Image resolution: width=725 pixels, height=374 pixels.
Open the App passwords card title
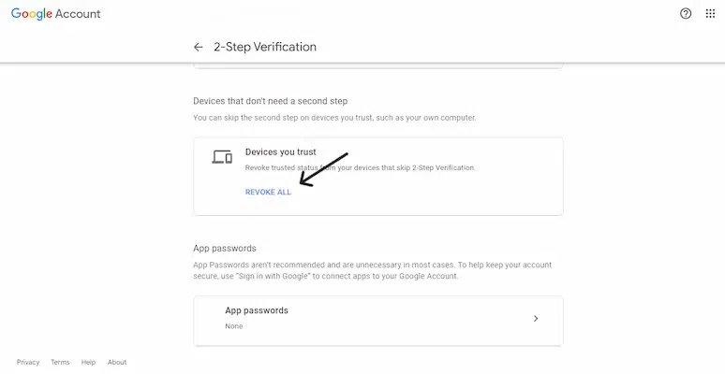tap(257, 310)
